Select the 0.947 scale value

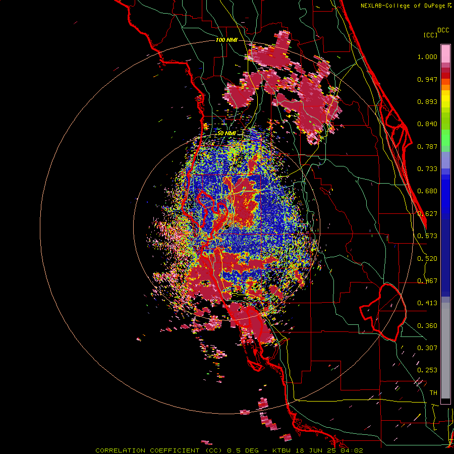point(427,79)
